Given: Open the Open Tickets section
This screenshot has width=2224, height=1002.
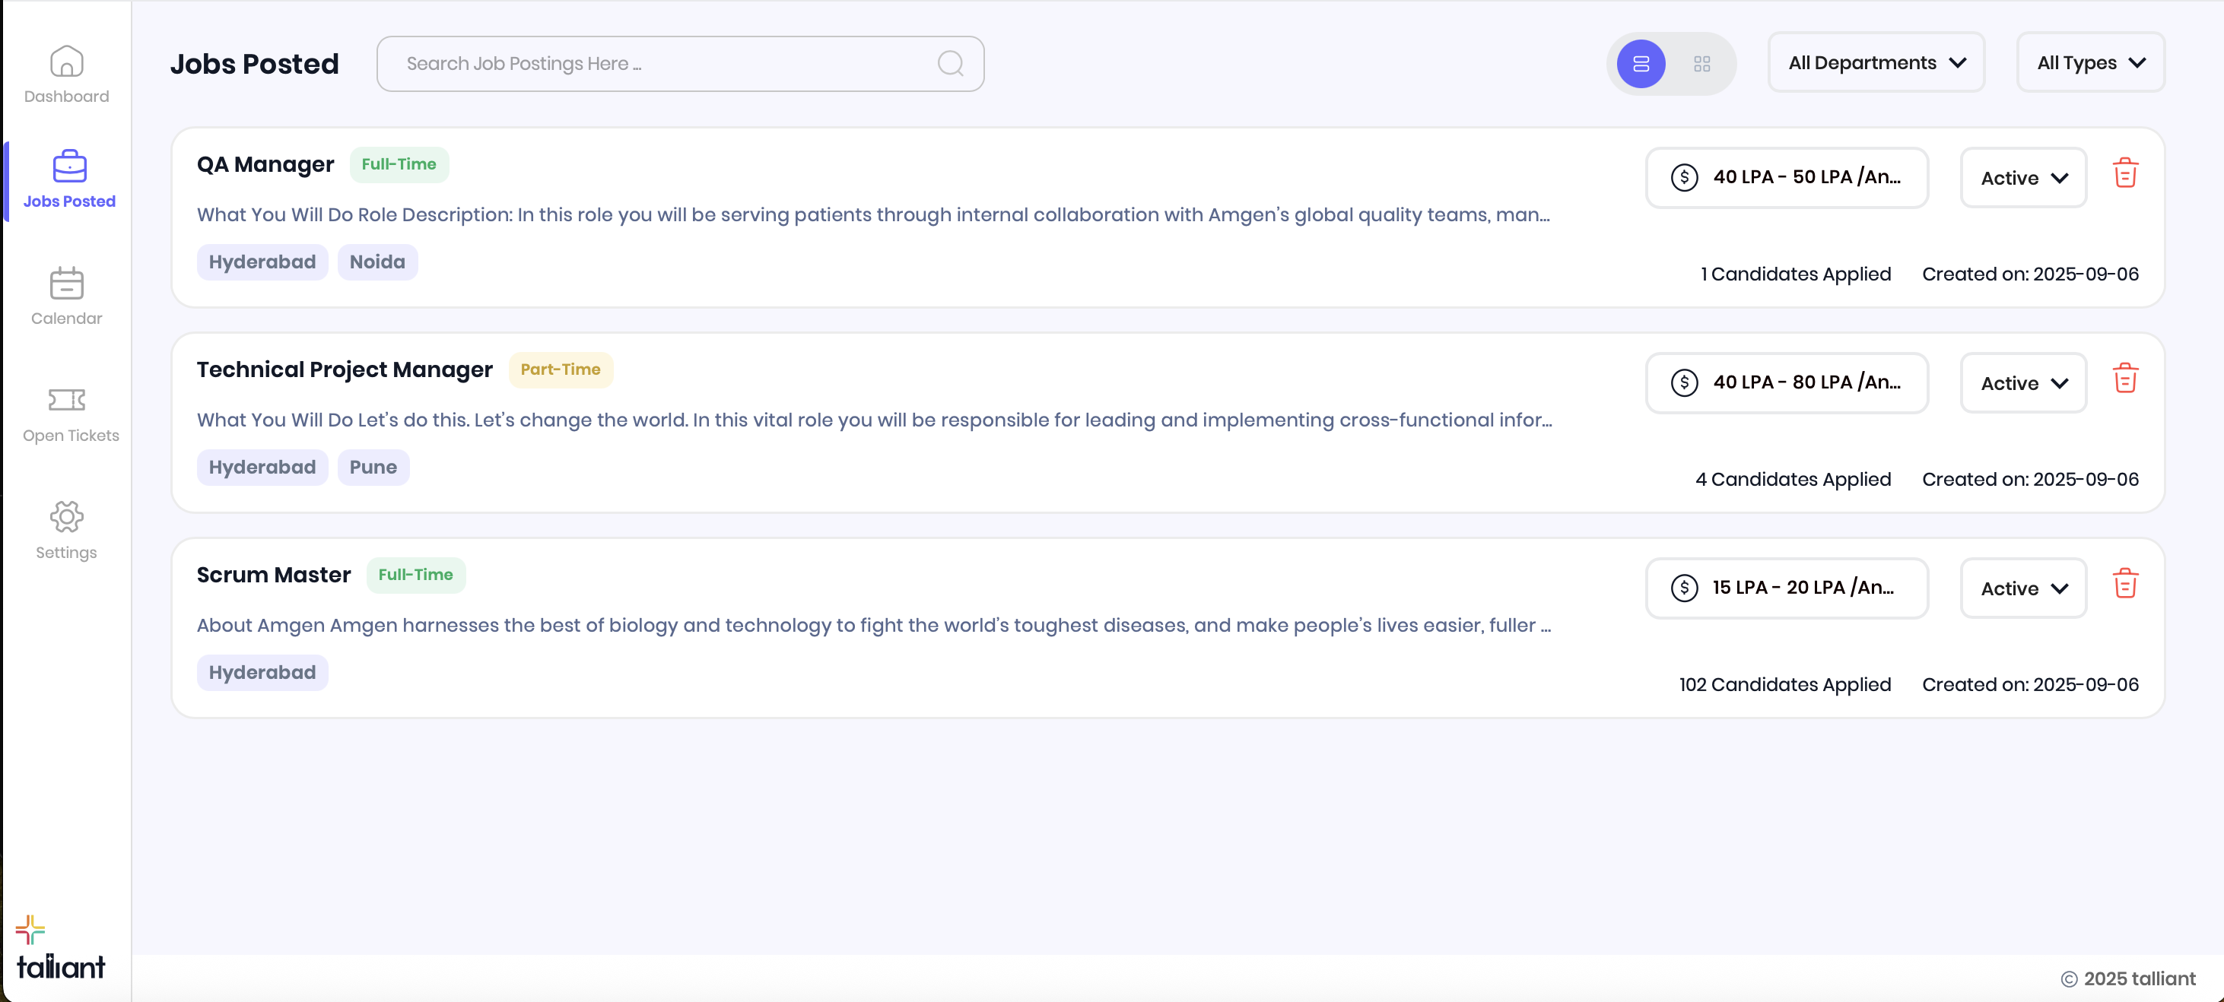Looking at the screenshot, I should [69, 414].
